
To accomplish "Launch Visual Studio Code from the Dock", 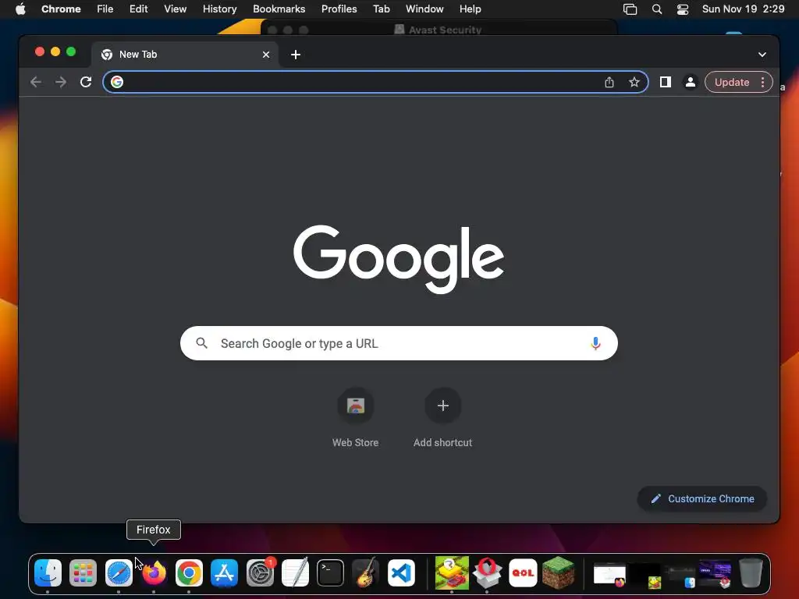I will [x=401, y=572].
